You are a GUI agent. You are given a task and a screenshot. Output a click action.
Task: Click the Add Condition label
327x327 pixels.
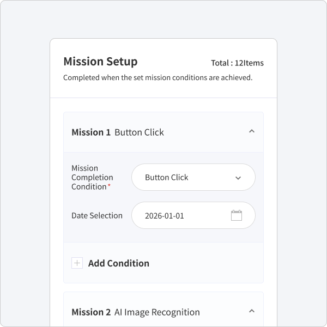click(x=119, y=263)
